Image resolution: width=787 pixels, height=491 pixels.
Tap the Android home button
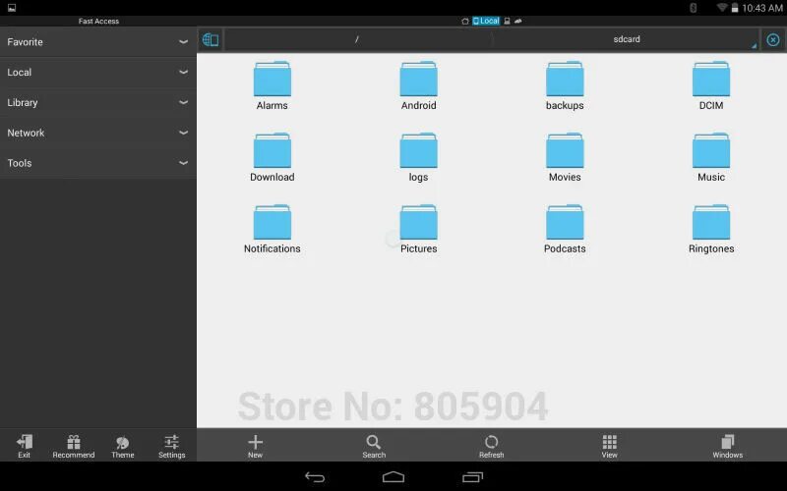[393, 477]
